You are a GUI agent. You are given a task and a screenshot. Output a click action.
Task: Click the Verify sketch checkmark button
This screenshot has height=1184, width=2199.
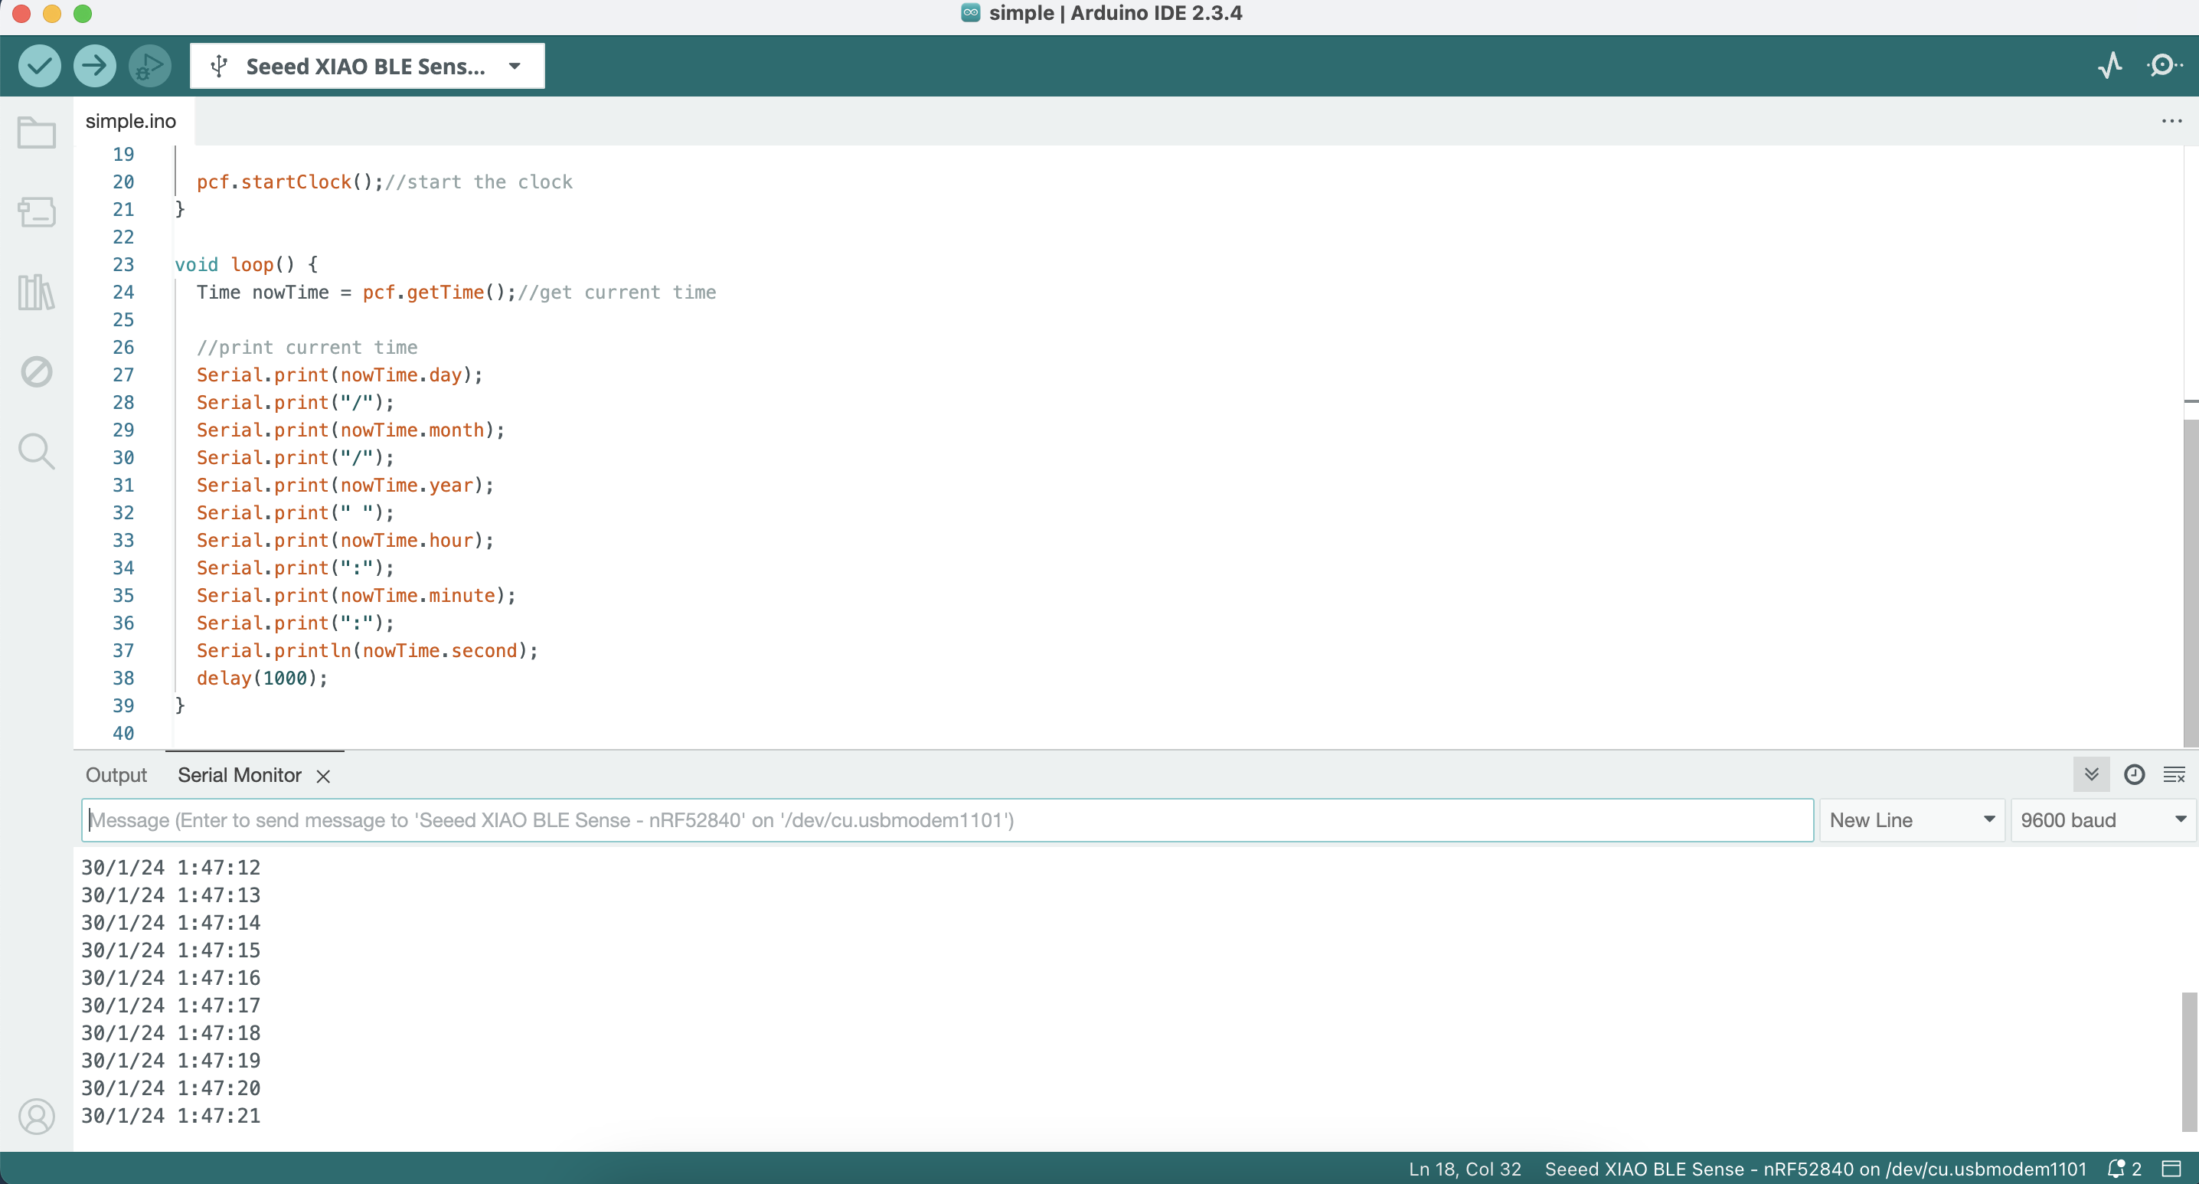coord(39,66)
